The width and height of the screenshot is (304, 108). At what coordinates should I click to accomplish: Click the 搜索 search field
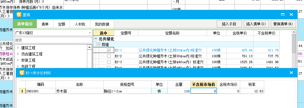[53, 40]
